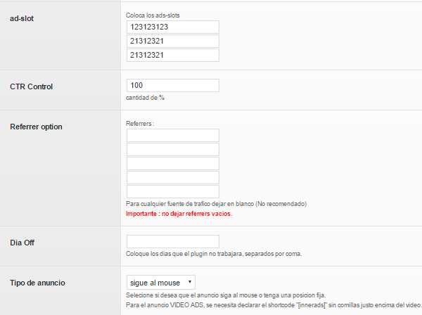The height and width of the screenshot is (315, 422).
Task: Click the Dia Off row label
Action: click(x=22, y=243)
